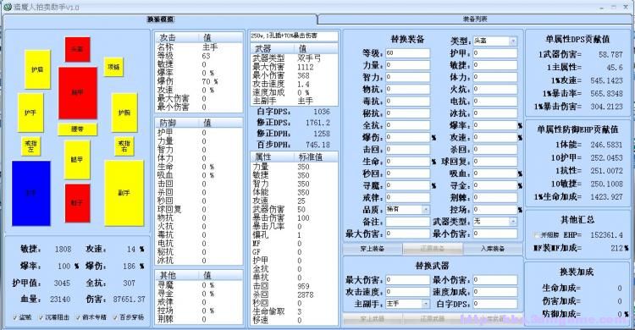The width and height of the screenshot is (635, 330).
Task: Choose the 腰带 belt equipment slot
Action: 77,129
